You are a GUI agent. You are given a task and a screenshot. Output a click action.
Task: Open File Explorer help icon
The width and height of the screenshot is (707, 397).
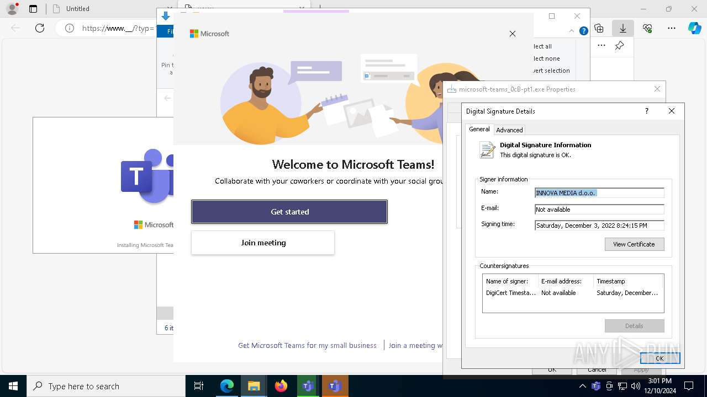point(583,31)
